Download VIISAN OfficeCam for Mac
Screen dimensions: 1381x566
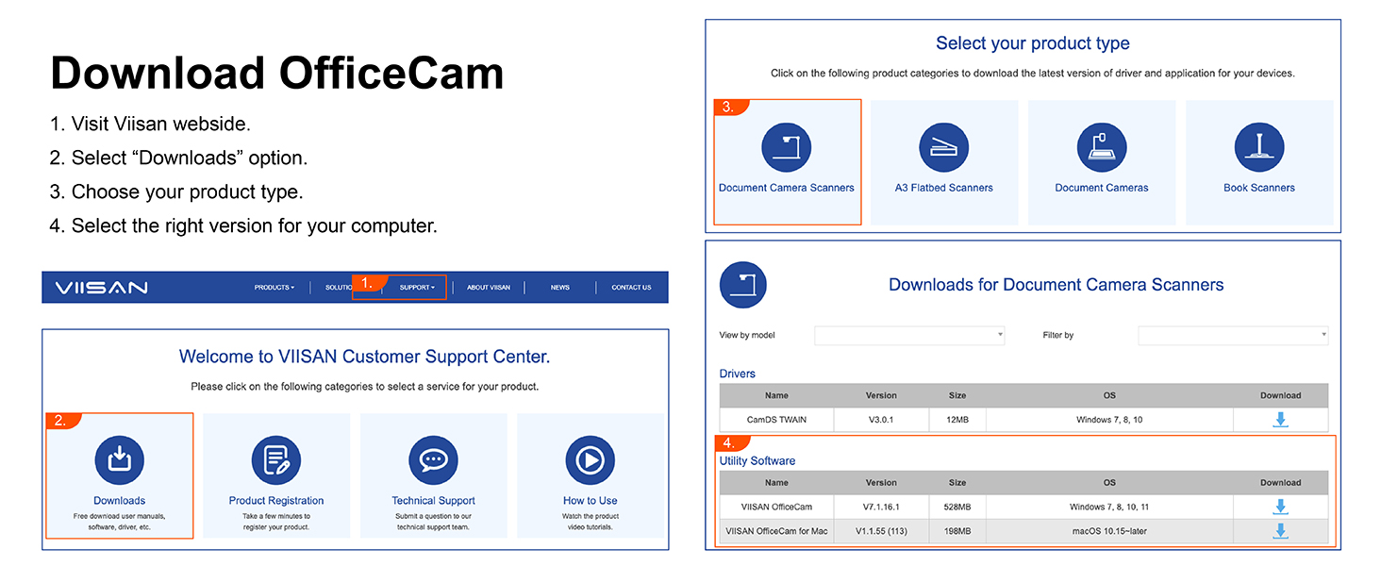tap(1280, 531)
